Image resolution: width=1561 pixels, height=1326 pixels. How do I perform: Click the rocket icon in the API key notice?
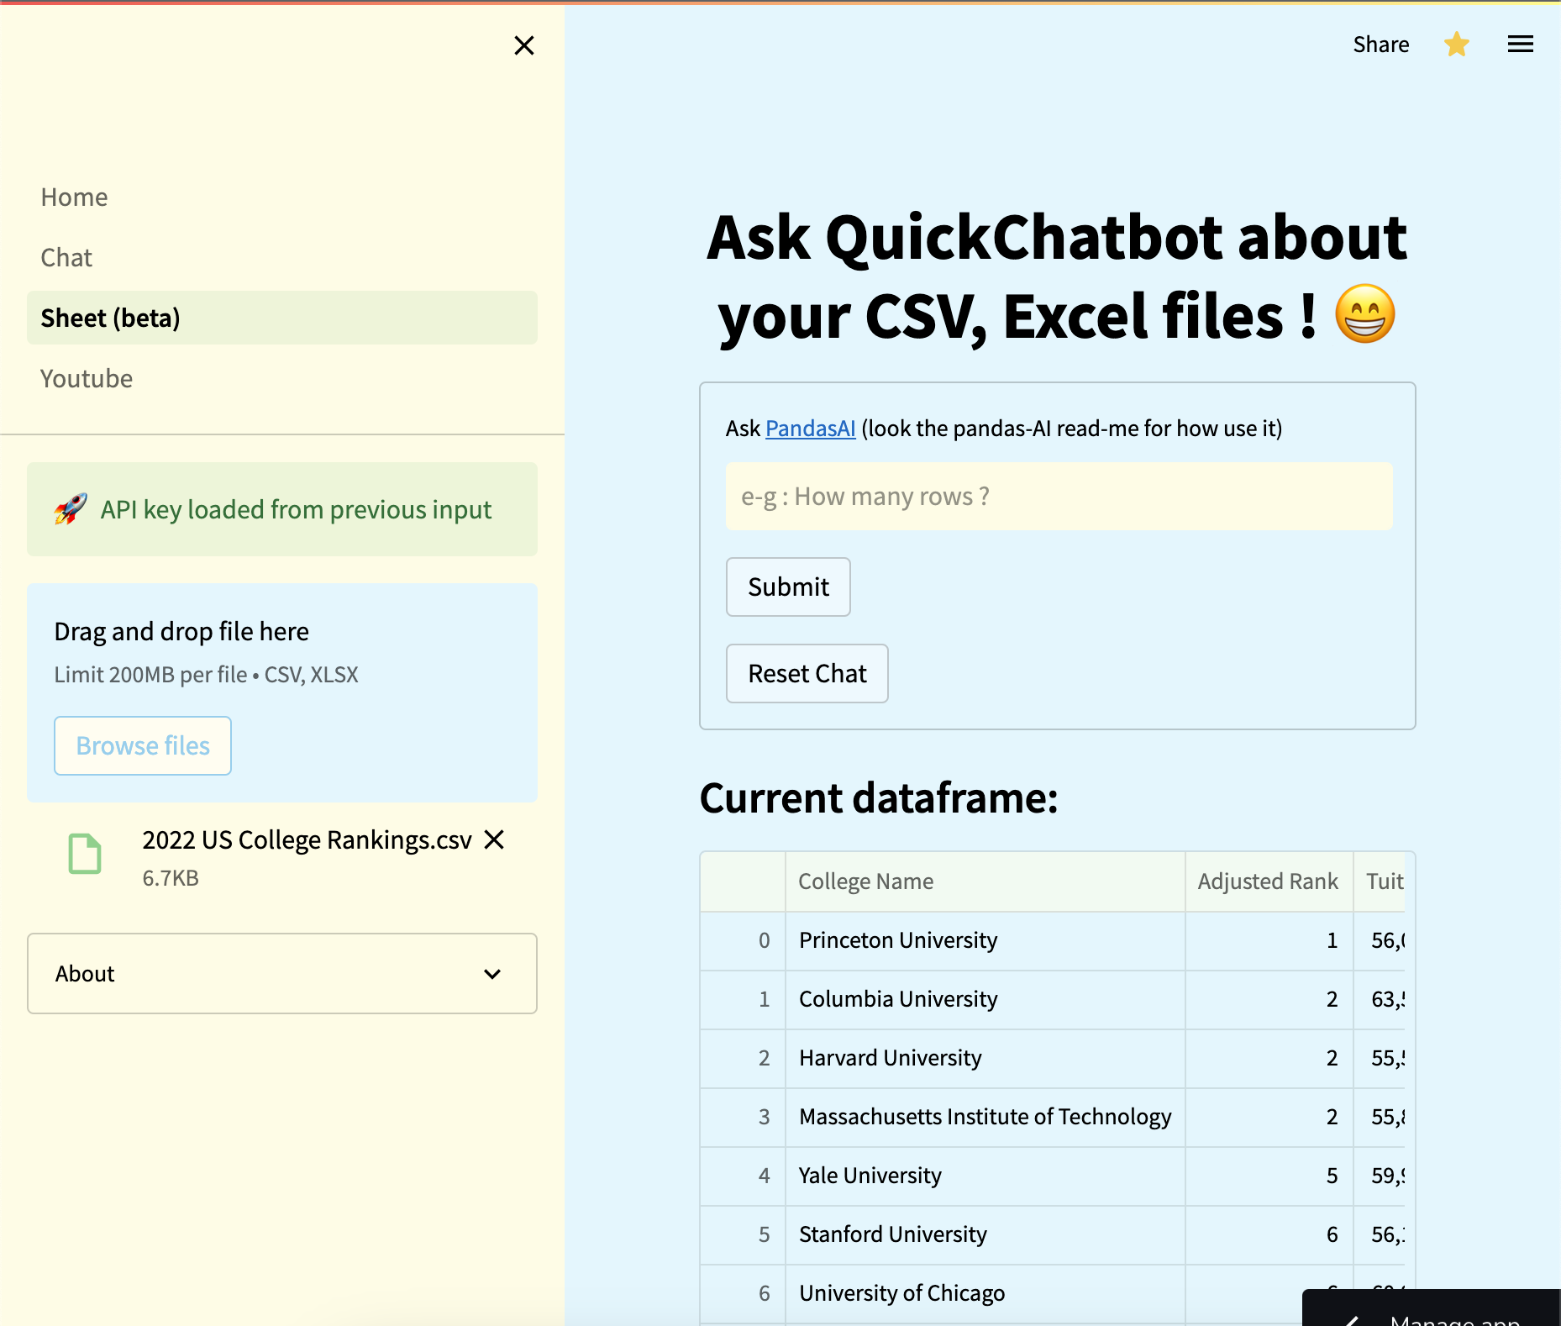[71, 509]
